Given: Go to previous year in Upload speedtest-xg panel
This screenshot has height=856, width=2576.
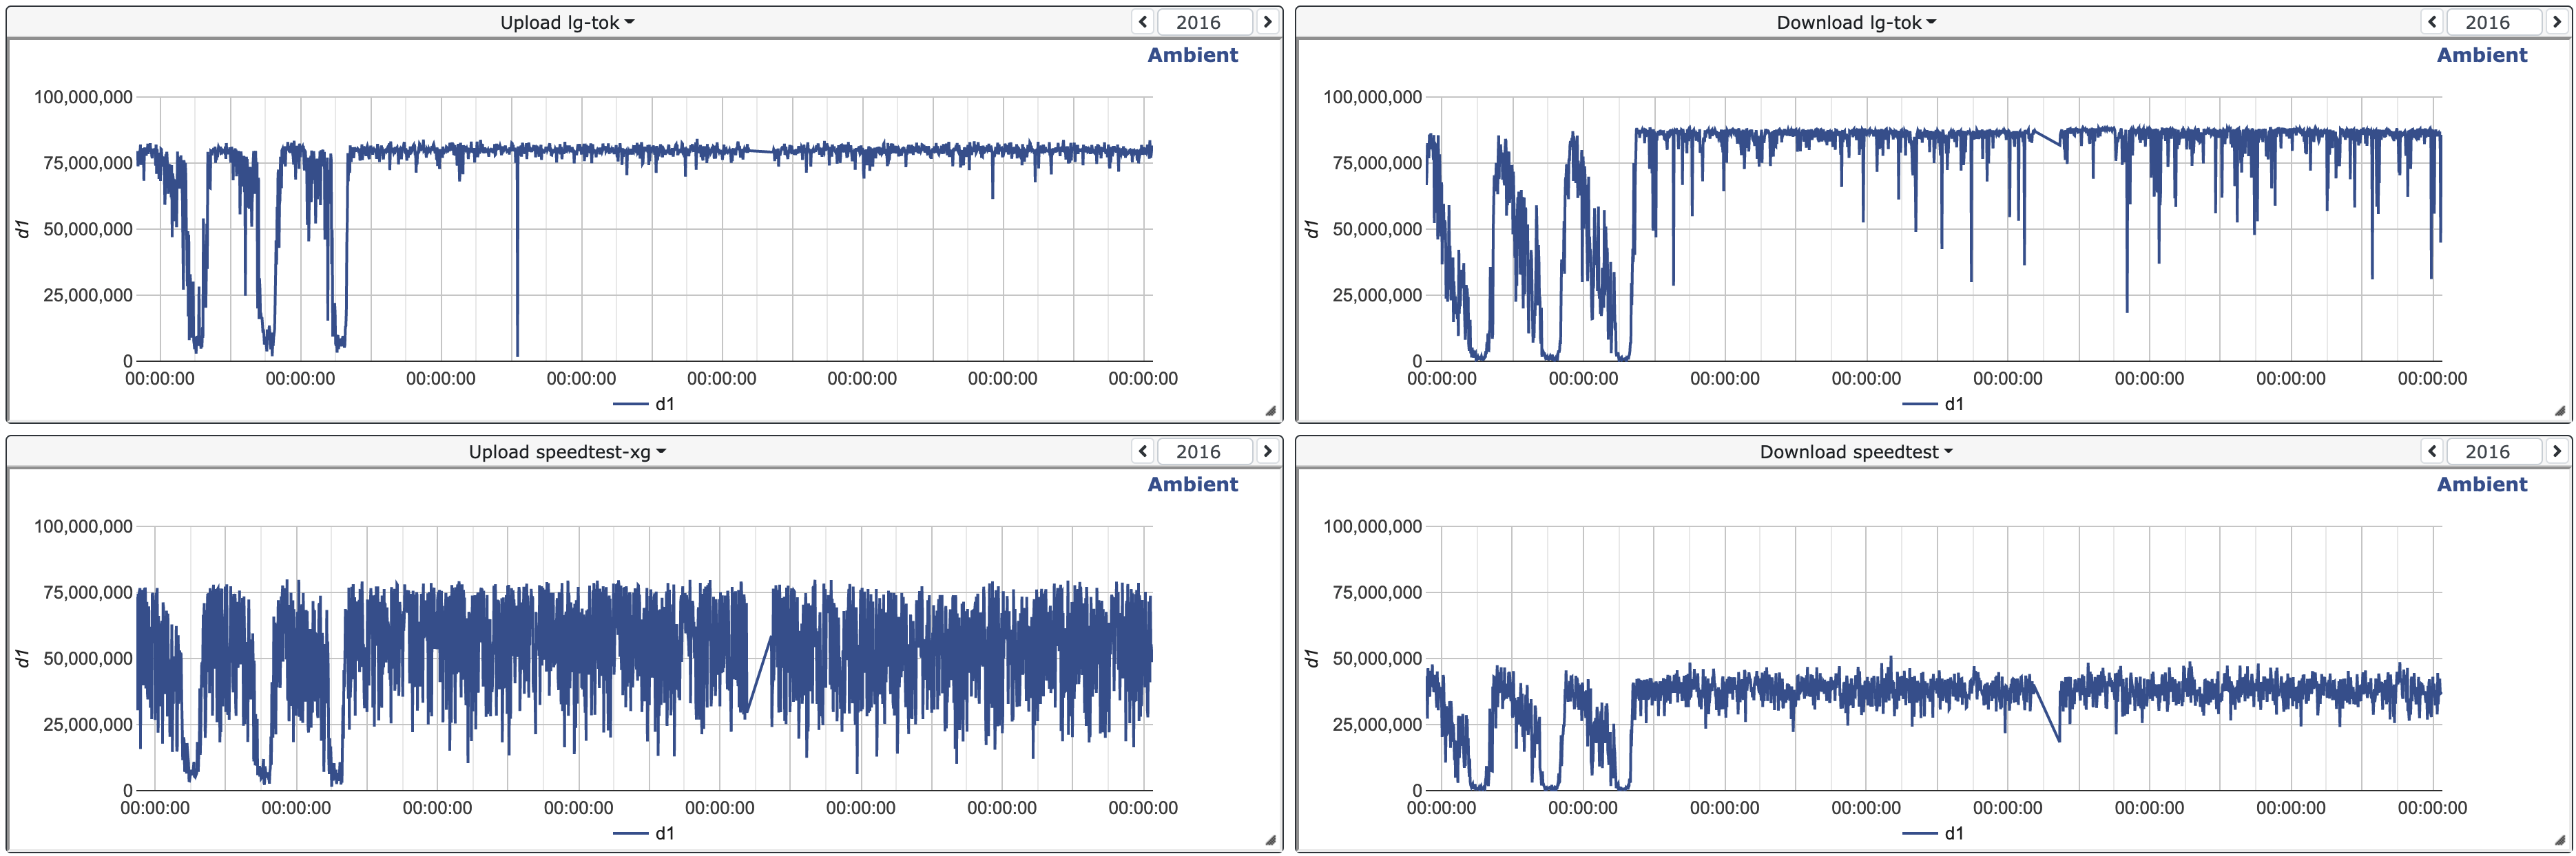Looking at the screenshot, I should (x=1143, y=451).
